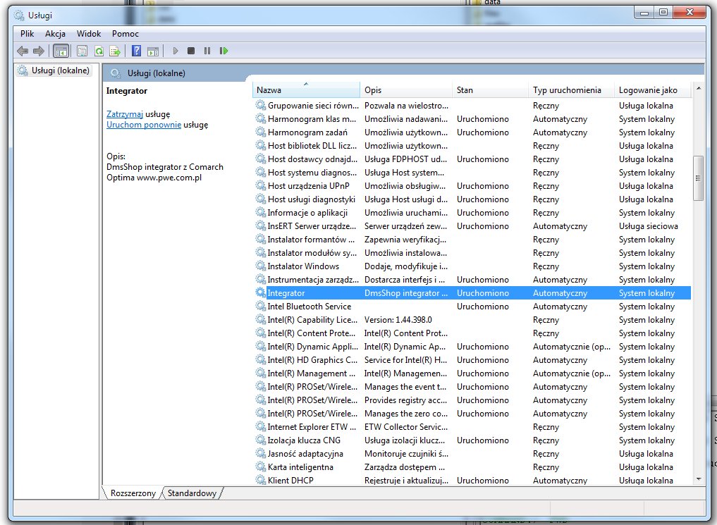Switch to the Standardowy tab

[192, 493]
